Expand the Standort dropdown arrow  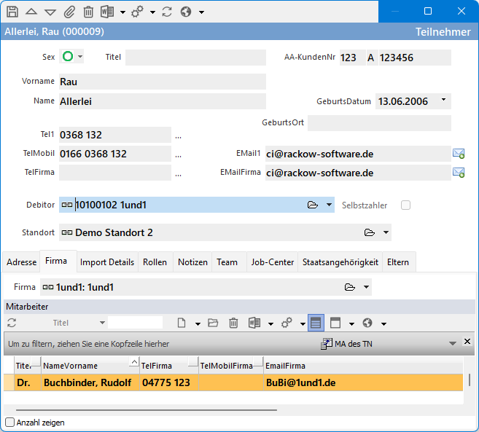(x=386, y=233)
